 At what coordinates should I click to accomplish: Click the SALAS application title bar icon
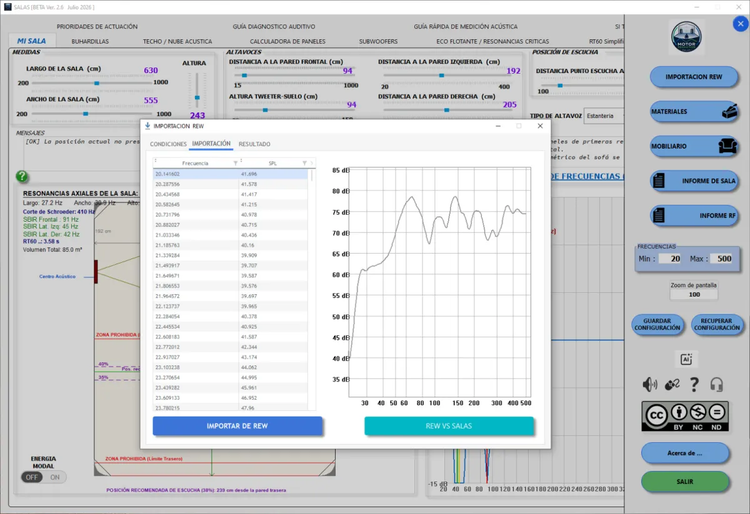pyautogui.click(x=7, y=6)
